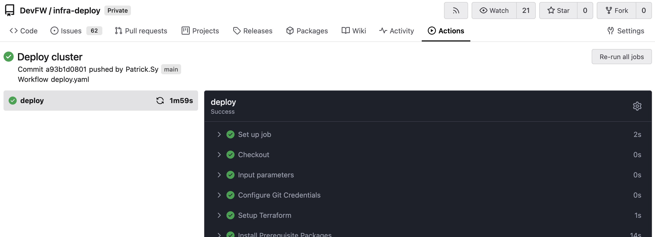
Task: Fork the infra-deploy repository
Action: coord(617,10)
